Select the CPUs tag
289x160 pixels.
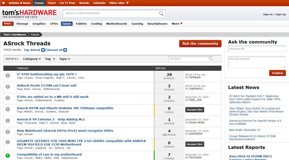54,24
